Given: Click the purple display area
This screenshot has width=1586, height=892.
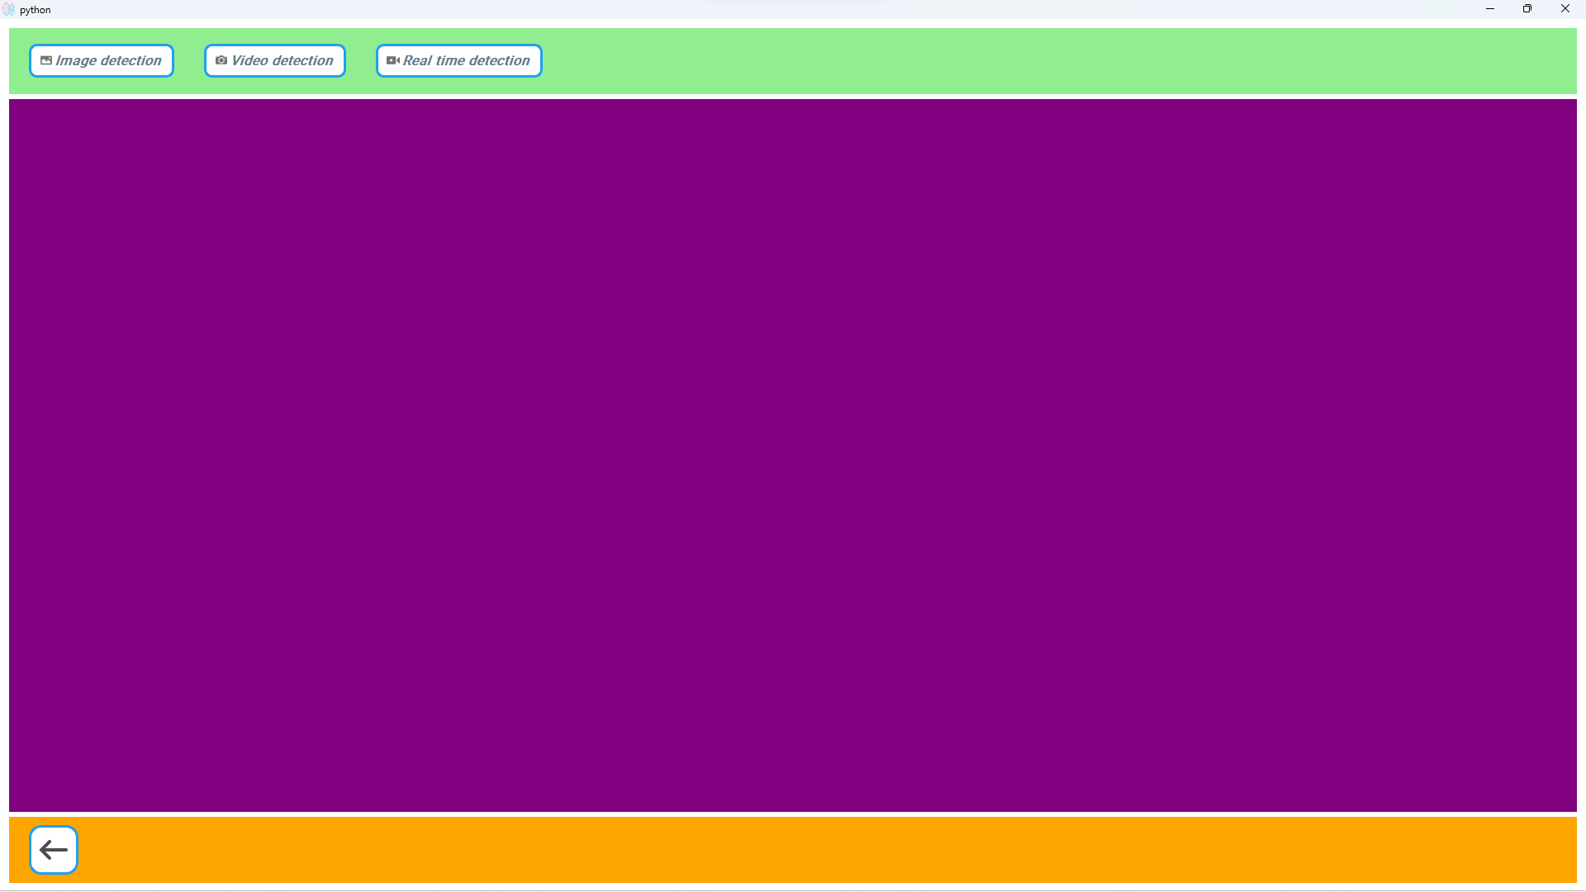Looking at the screenshot, I should [x=793, y=455].
